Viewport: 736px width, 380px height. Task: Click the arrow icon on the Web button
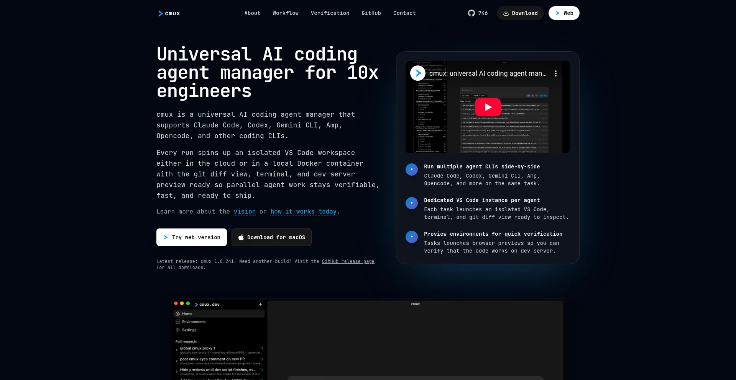click(557, 13)
